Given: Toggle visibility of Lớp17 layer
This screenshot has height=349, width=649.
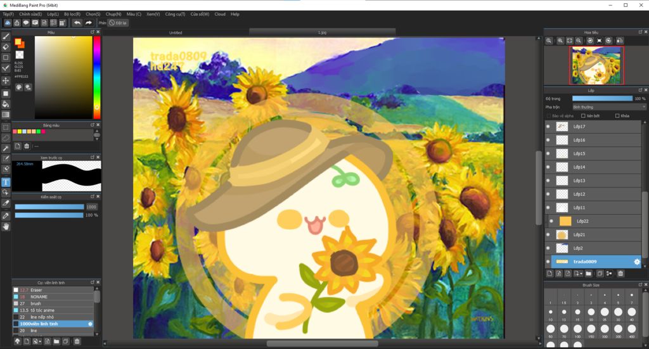Looking at the screenshot, I should [x=548, y=127].
